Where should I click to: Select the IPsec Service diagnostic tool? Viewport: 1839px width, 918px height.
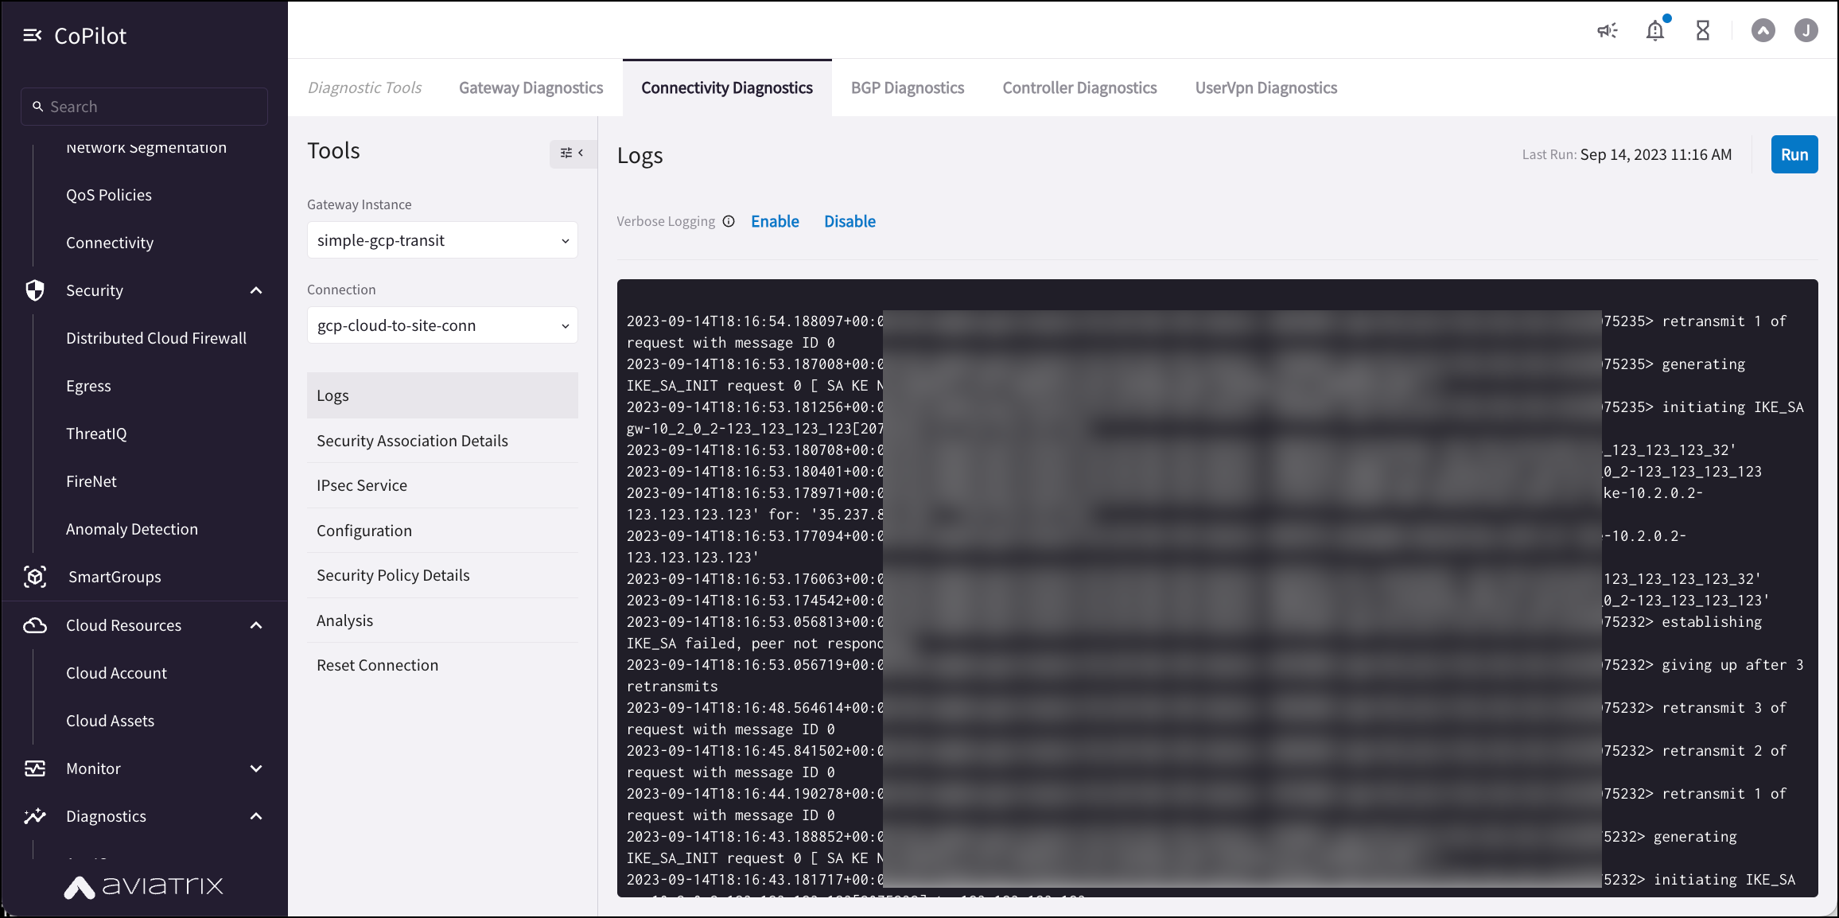pos(361,484)
